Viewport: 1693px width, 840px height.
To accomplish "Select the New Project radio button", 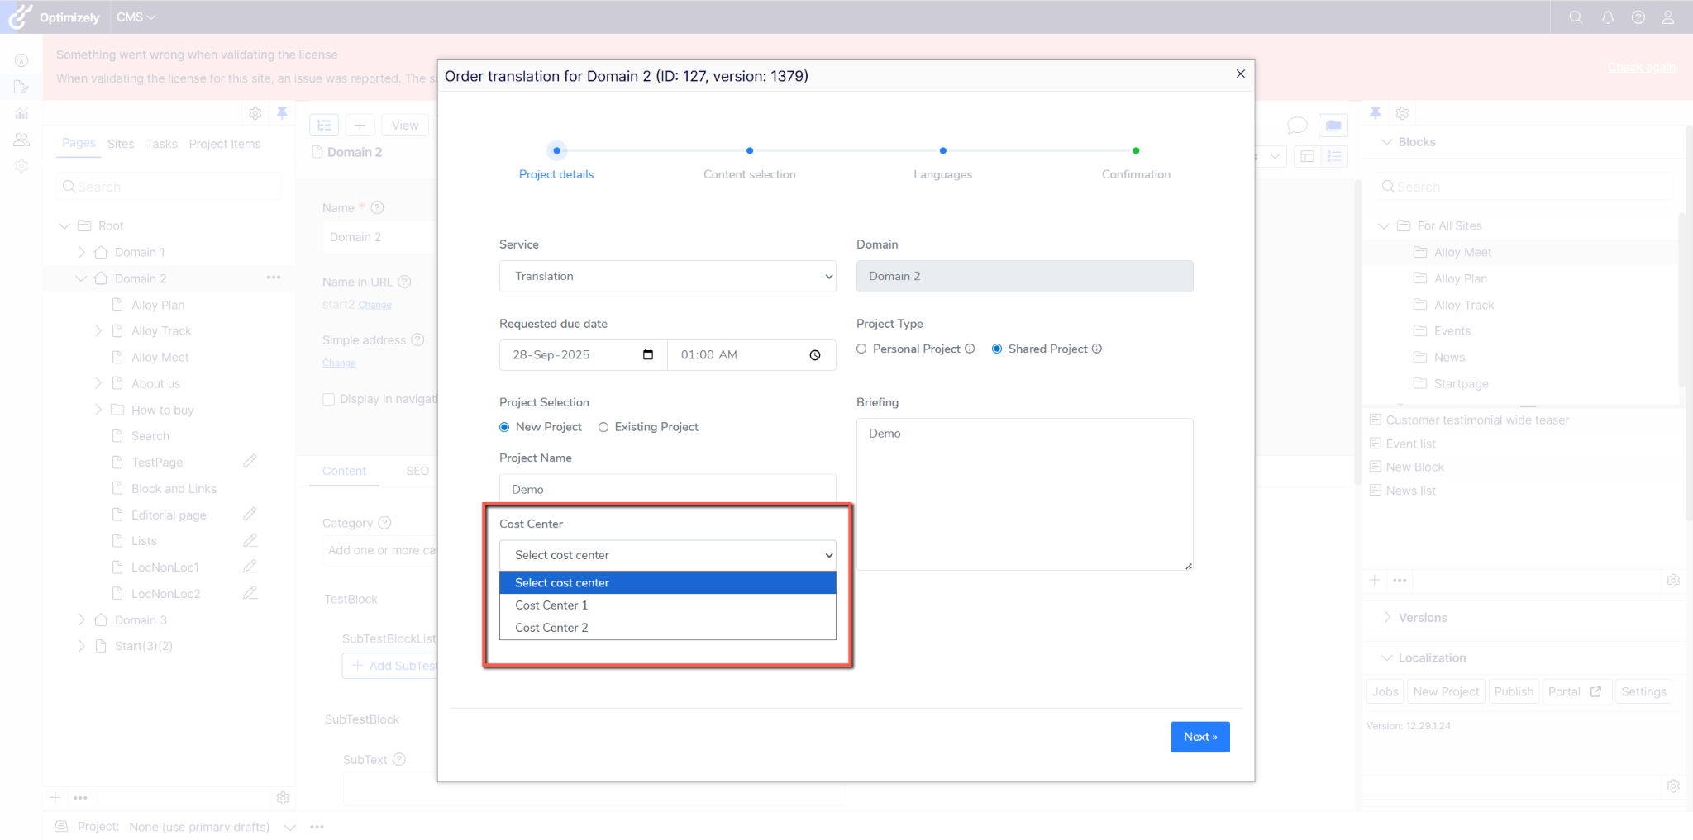I will tap(504, 427).
